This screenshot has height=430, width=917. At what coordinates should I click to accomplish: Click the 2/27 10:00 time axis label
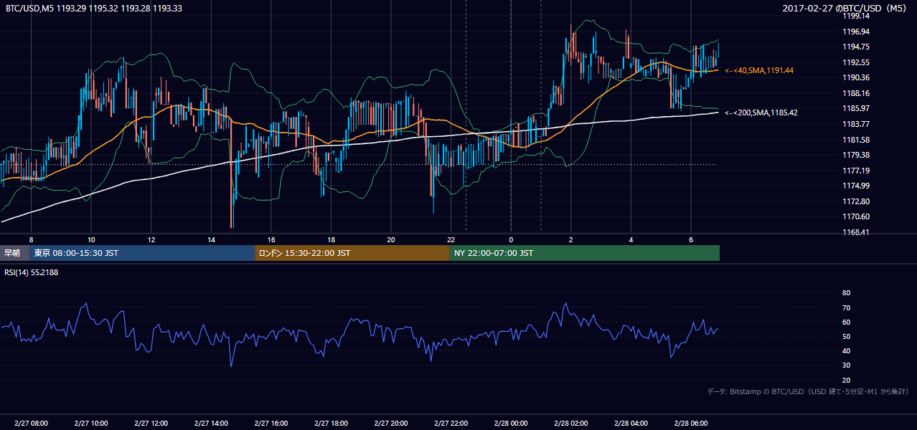point(91,424)
